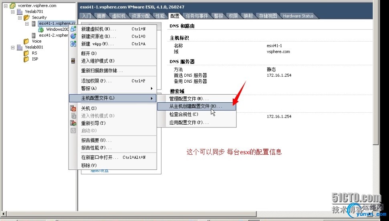Click the new resource pool menu icon
This screenshot has height=221, width=389.
click(73, 36)
